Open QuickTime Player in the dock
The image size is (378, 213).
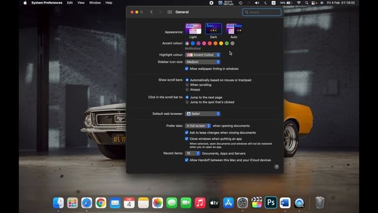[x=299, y=202]
